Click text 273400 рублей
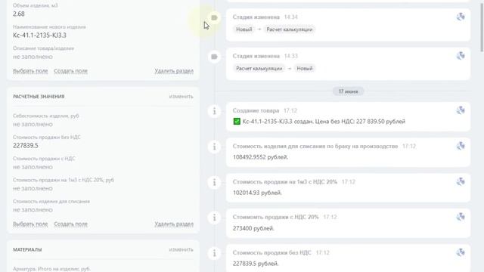484x272 pixels. 253,228
